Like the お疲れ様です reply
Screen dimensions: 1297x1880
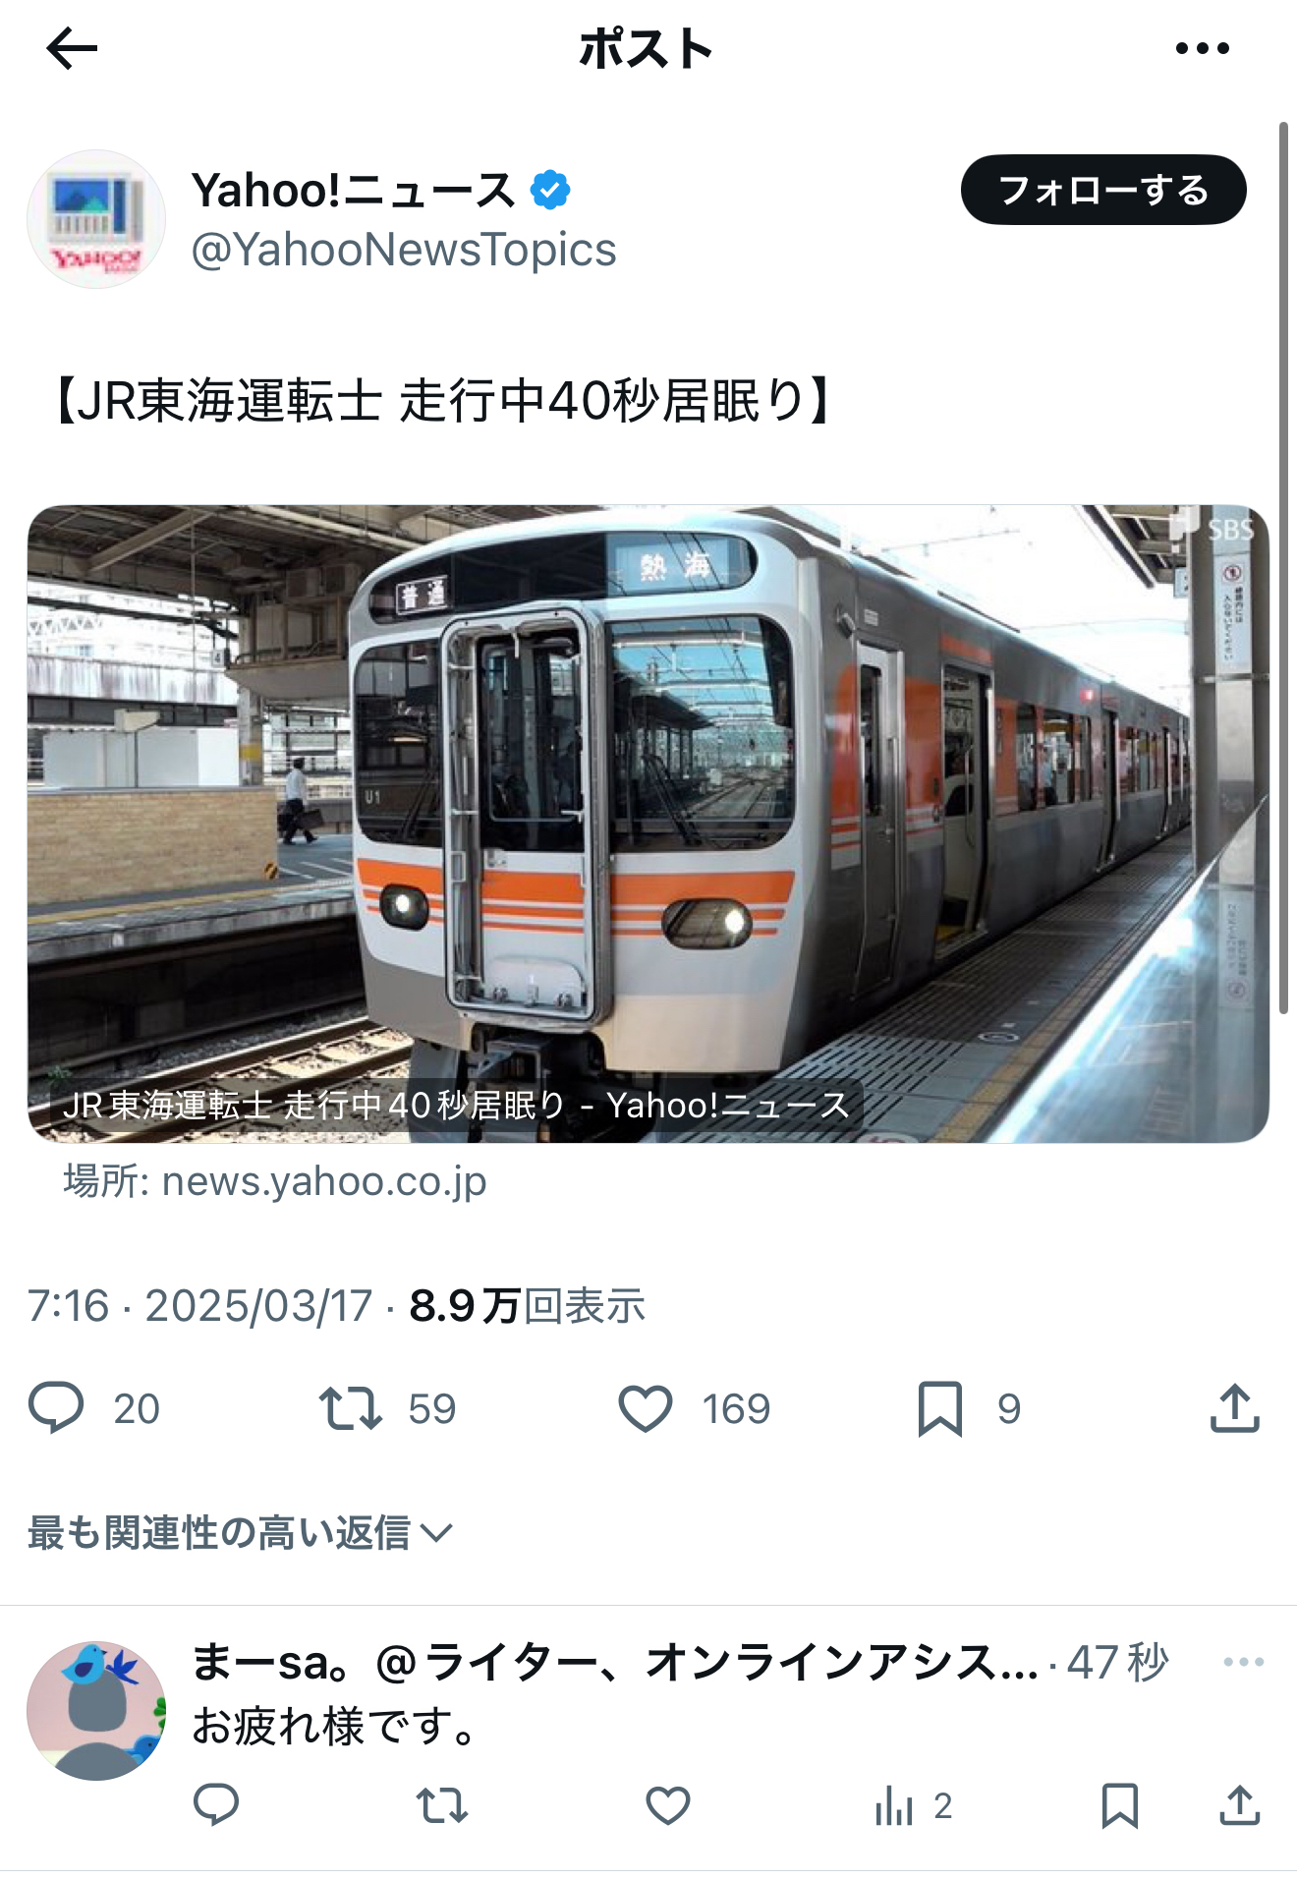[668, 1805]
